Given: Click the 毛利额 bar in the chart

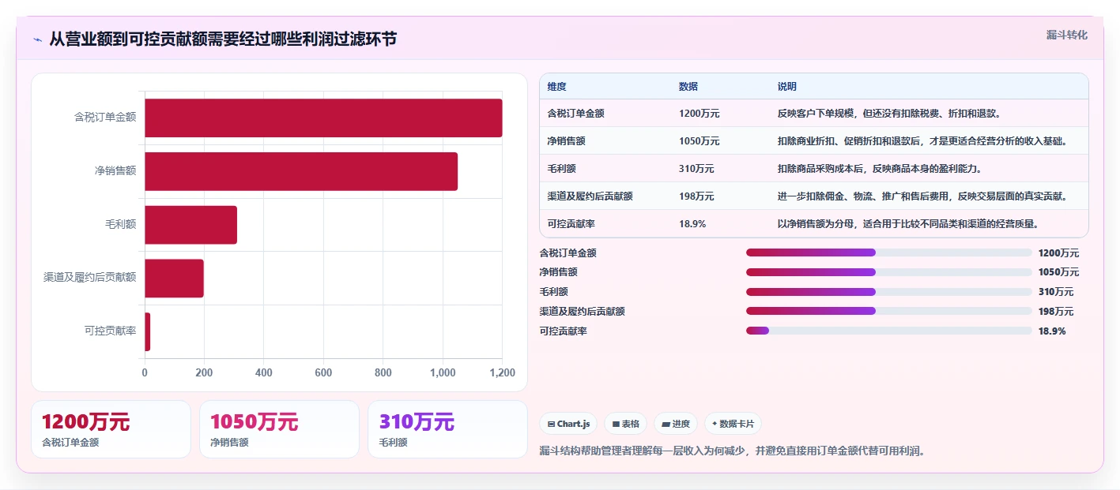Looking at the screenshot, I should pyautogui.click(x=190, y=225).
